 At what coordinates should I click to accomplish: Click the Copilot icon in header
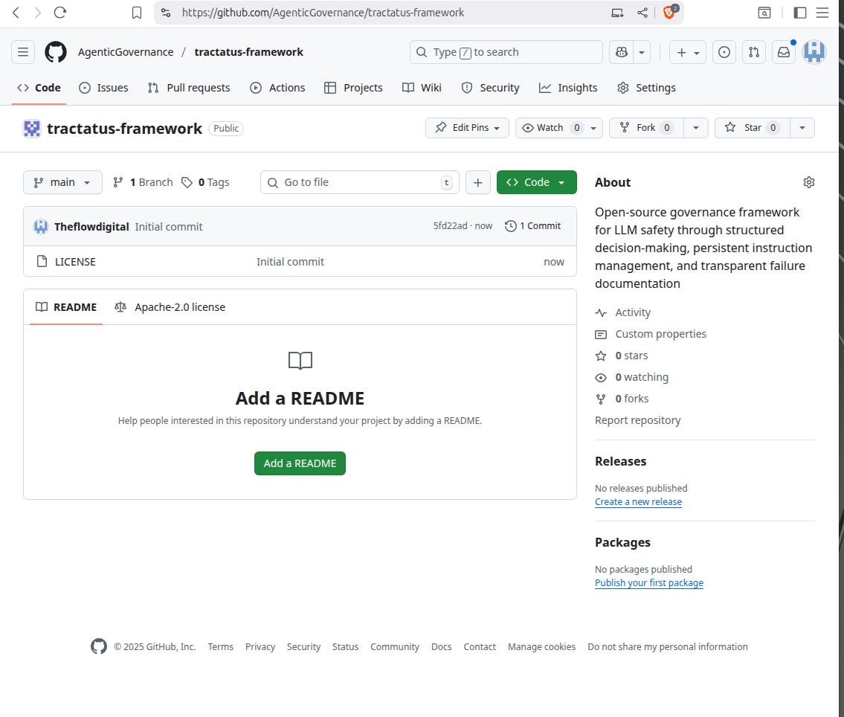pos(621,52)
